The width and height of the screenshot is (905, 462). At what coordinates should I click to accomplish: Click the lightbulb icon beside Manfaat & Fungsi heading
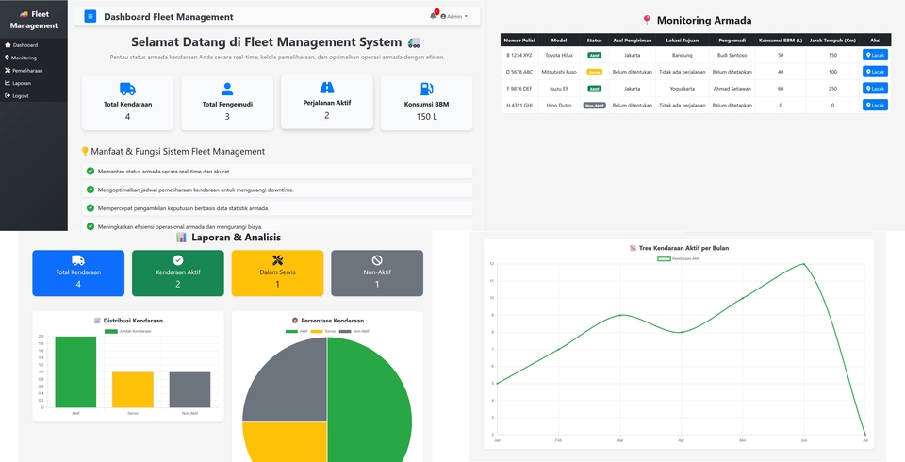(x=86, y=151)
